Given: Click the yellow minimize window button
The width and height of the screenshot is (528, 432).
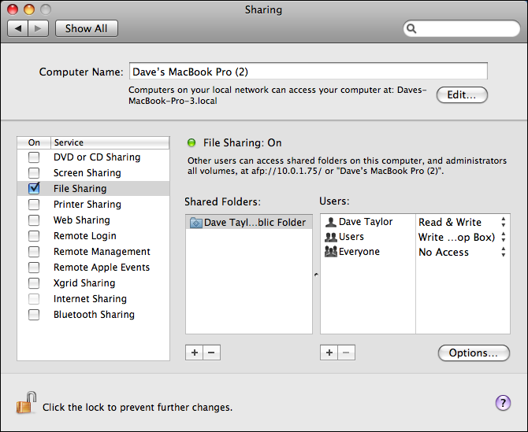Looking at the screenshot, I should pos(29,9).
